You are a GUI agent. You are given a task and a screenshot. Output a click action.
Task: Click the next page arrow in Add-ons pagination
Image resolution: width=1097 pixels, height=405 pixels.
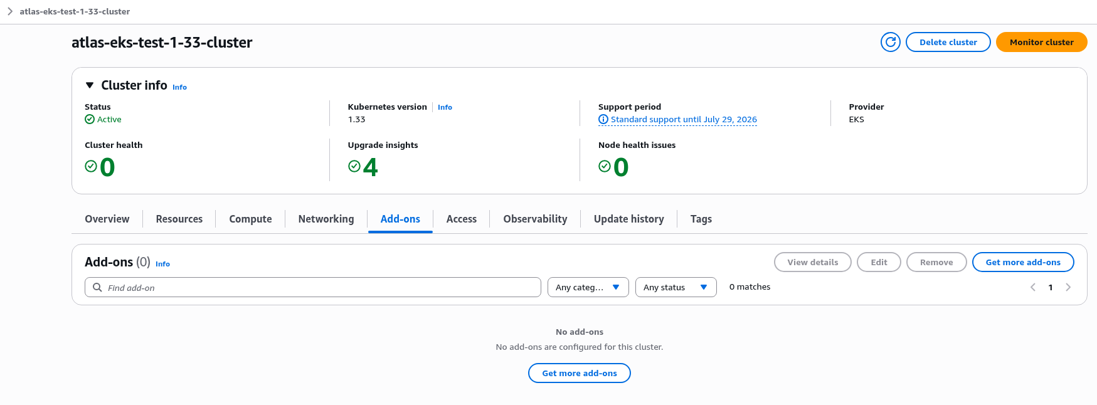click(x=1068, y=287)
